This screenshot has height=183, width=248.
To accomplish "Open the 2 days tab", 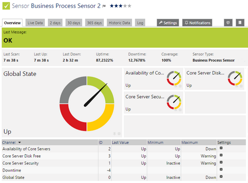I will [x=55, y=23].
